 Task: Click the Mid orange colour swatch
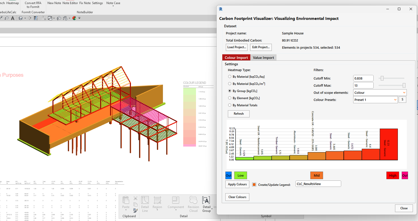[x=316, y=175]
